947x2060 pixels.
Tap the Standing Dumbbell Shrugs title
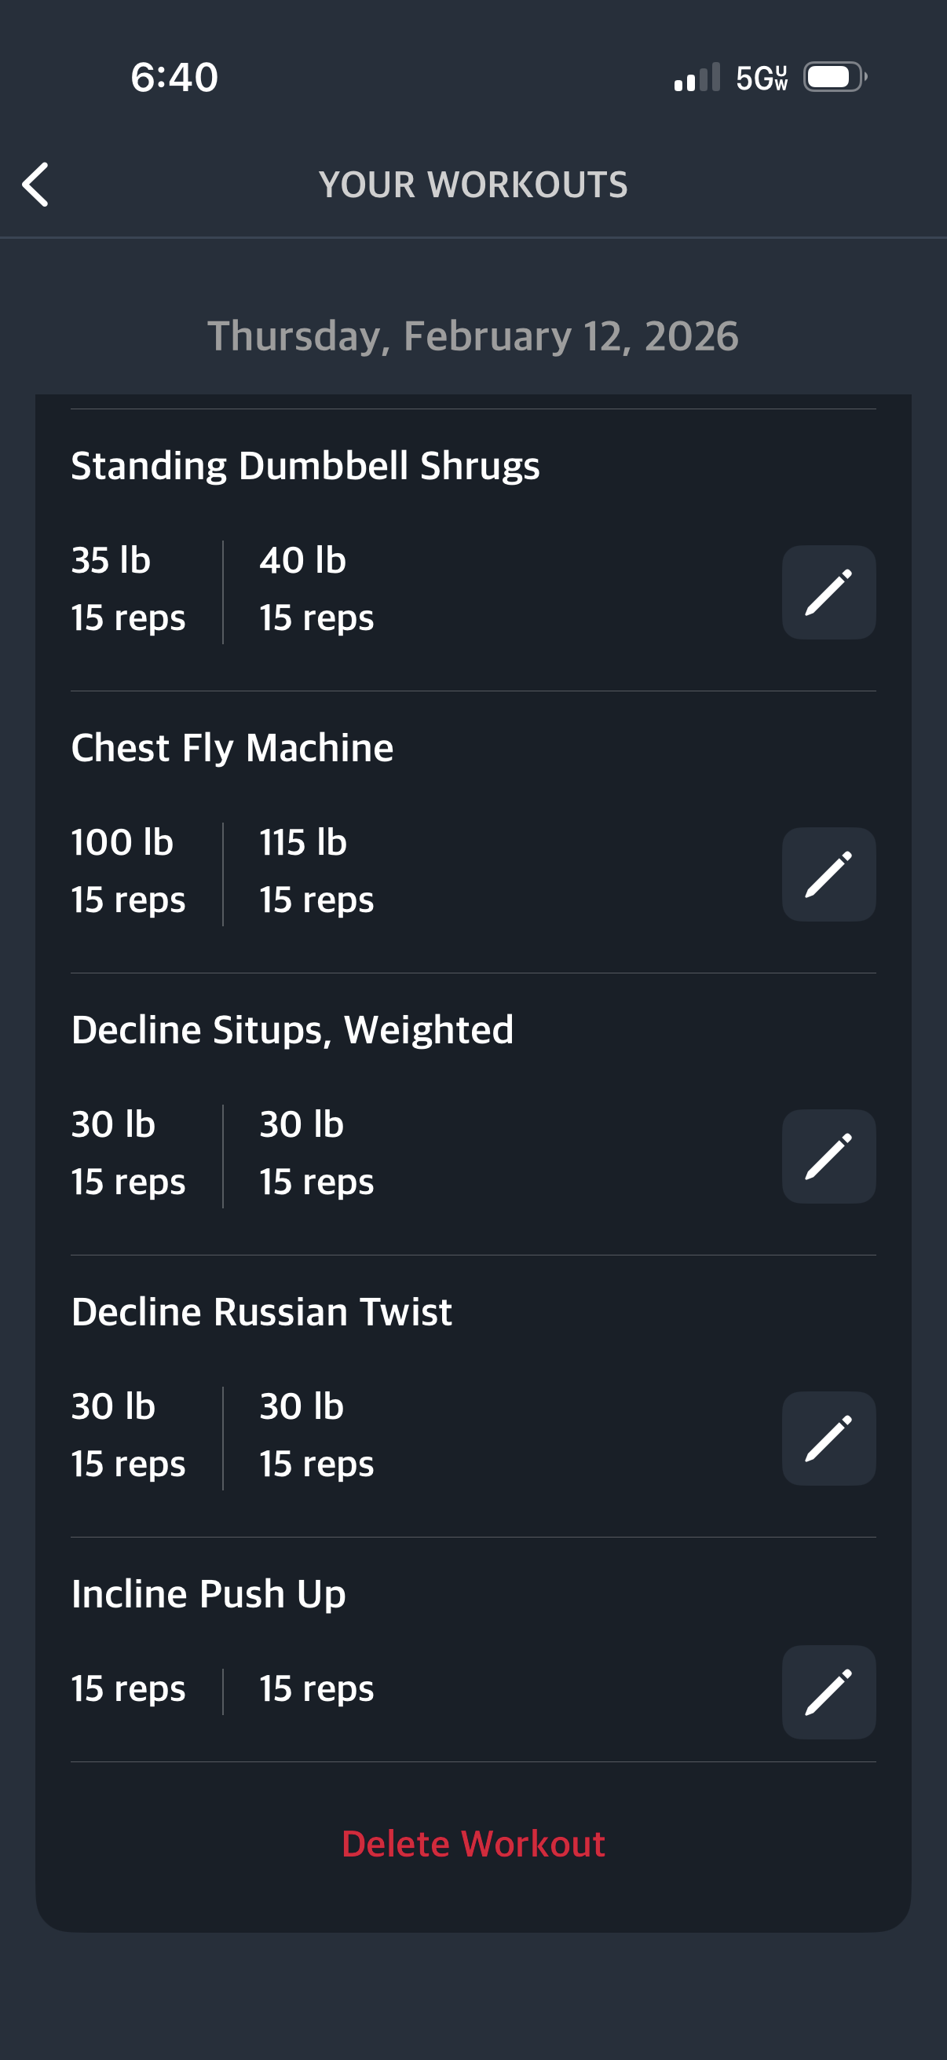tap(305, 466)
